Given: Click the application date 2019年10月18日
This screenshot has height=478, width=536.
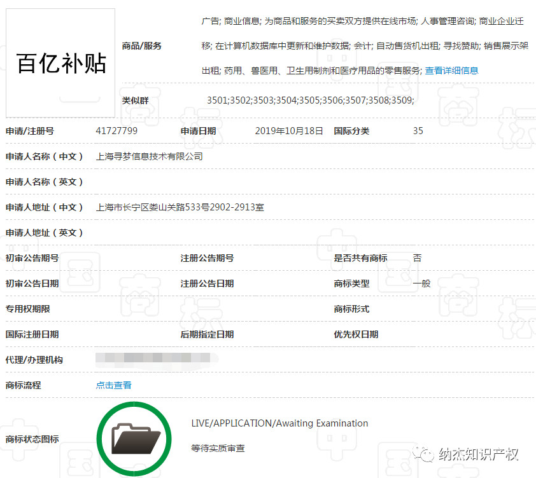Looking at the screenshot, I should (x=289, y=131).
